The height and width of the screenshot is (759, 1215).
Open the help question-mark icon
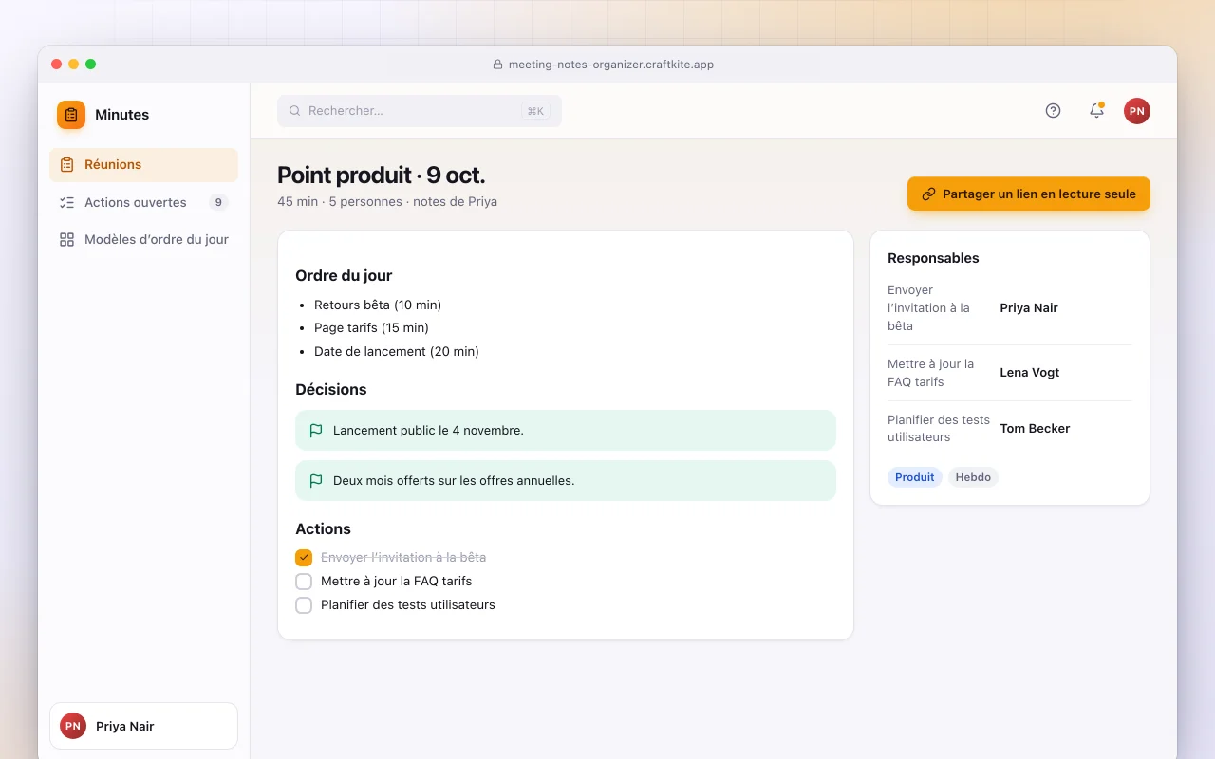click(x=1053, y=111)
